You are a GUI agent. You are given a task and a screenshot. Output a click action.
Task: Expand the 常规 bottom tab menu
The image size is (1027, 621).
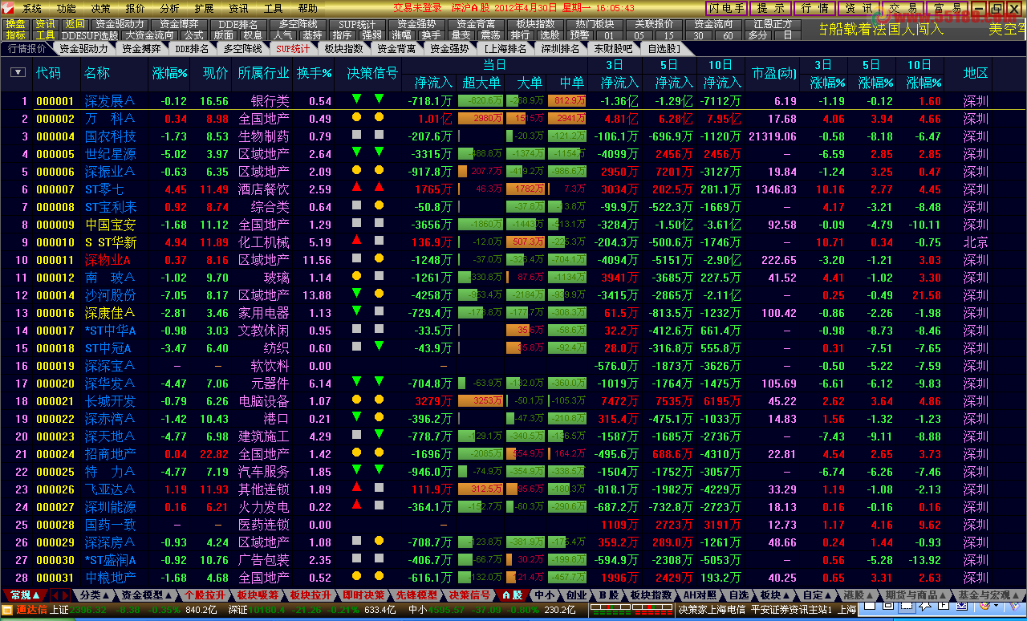click(24, 595)
